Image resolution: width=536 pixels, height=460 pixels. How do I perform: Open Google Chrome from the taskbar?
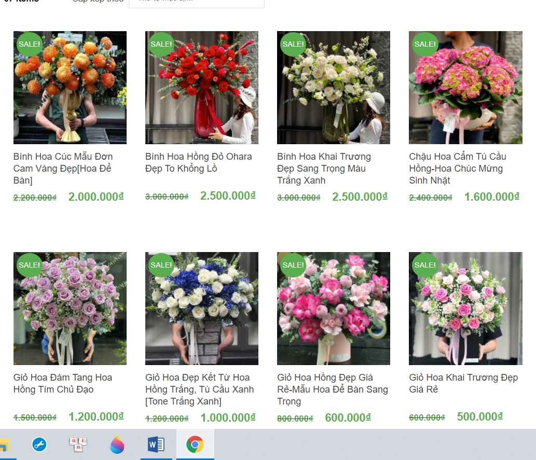[x=195, y=444]
